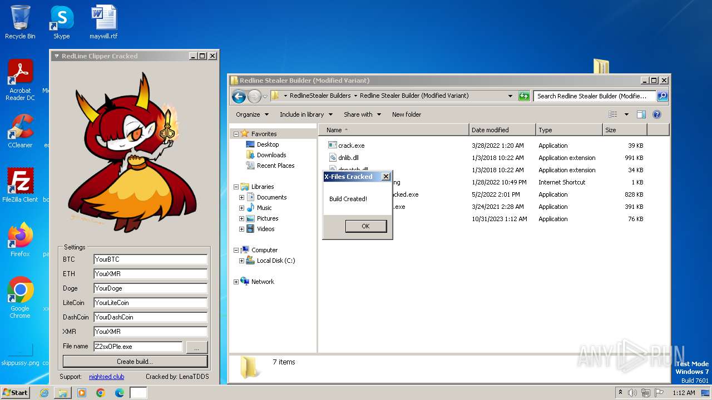Click the Skype desktop icon
Viewport: 712px width, 400px height.
click(62, 22)
